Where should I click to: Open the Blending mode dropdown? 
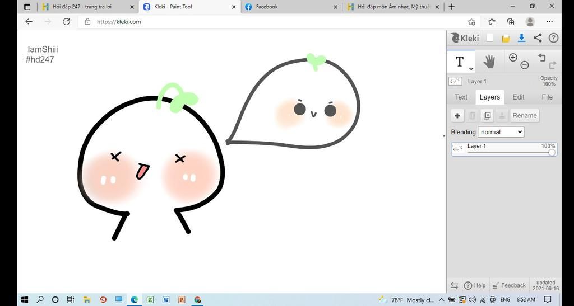501,132
